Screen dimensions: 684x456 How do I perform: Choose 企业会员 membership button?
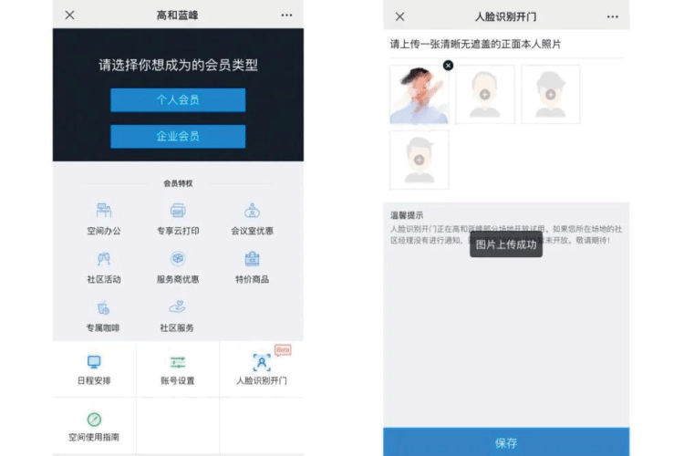point(178,137)
